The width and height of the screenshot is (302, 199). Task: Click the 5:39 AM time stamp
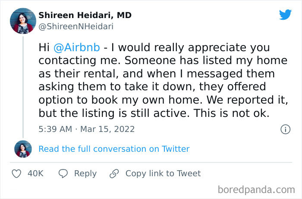pyautogui.click(x=56, y=129)
